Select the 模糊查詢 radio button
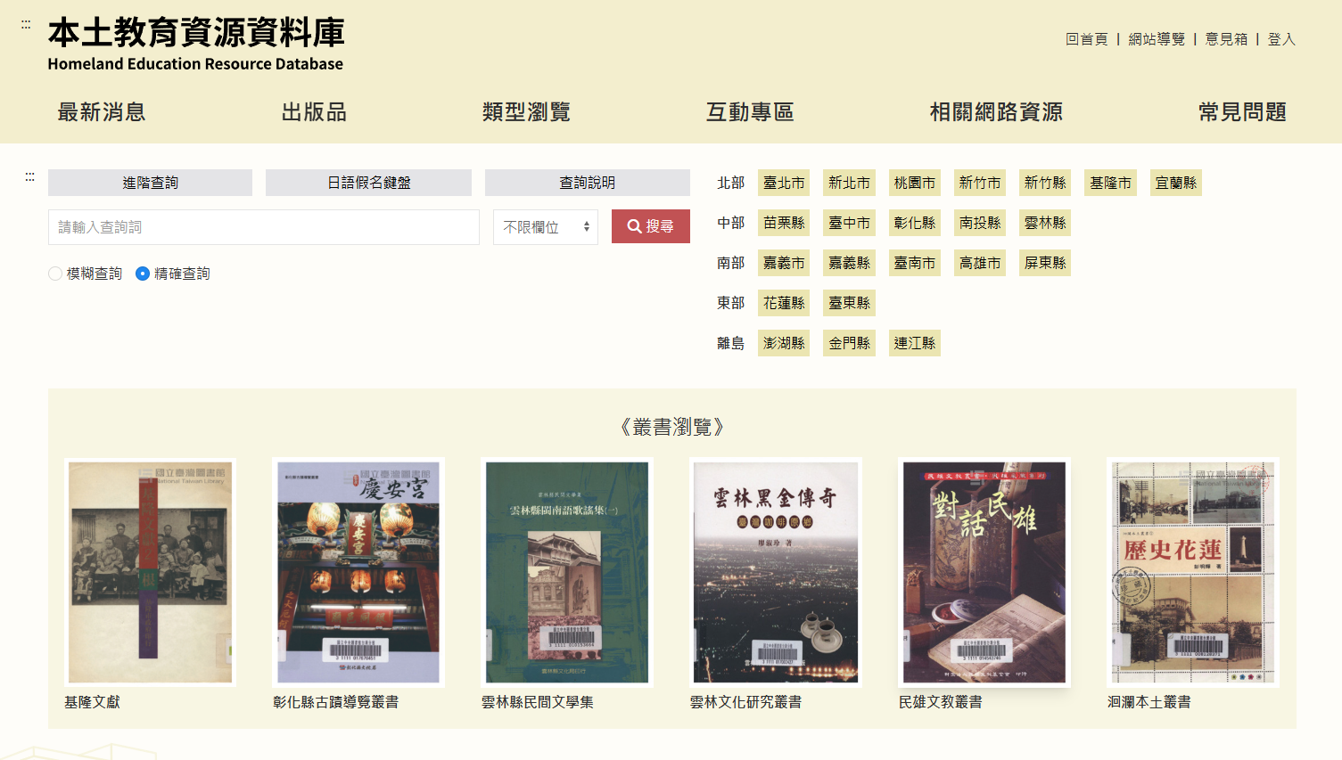This screenshot has width=1342, height=760. coord(54,274)
